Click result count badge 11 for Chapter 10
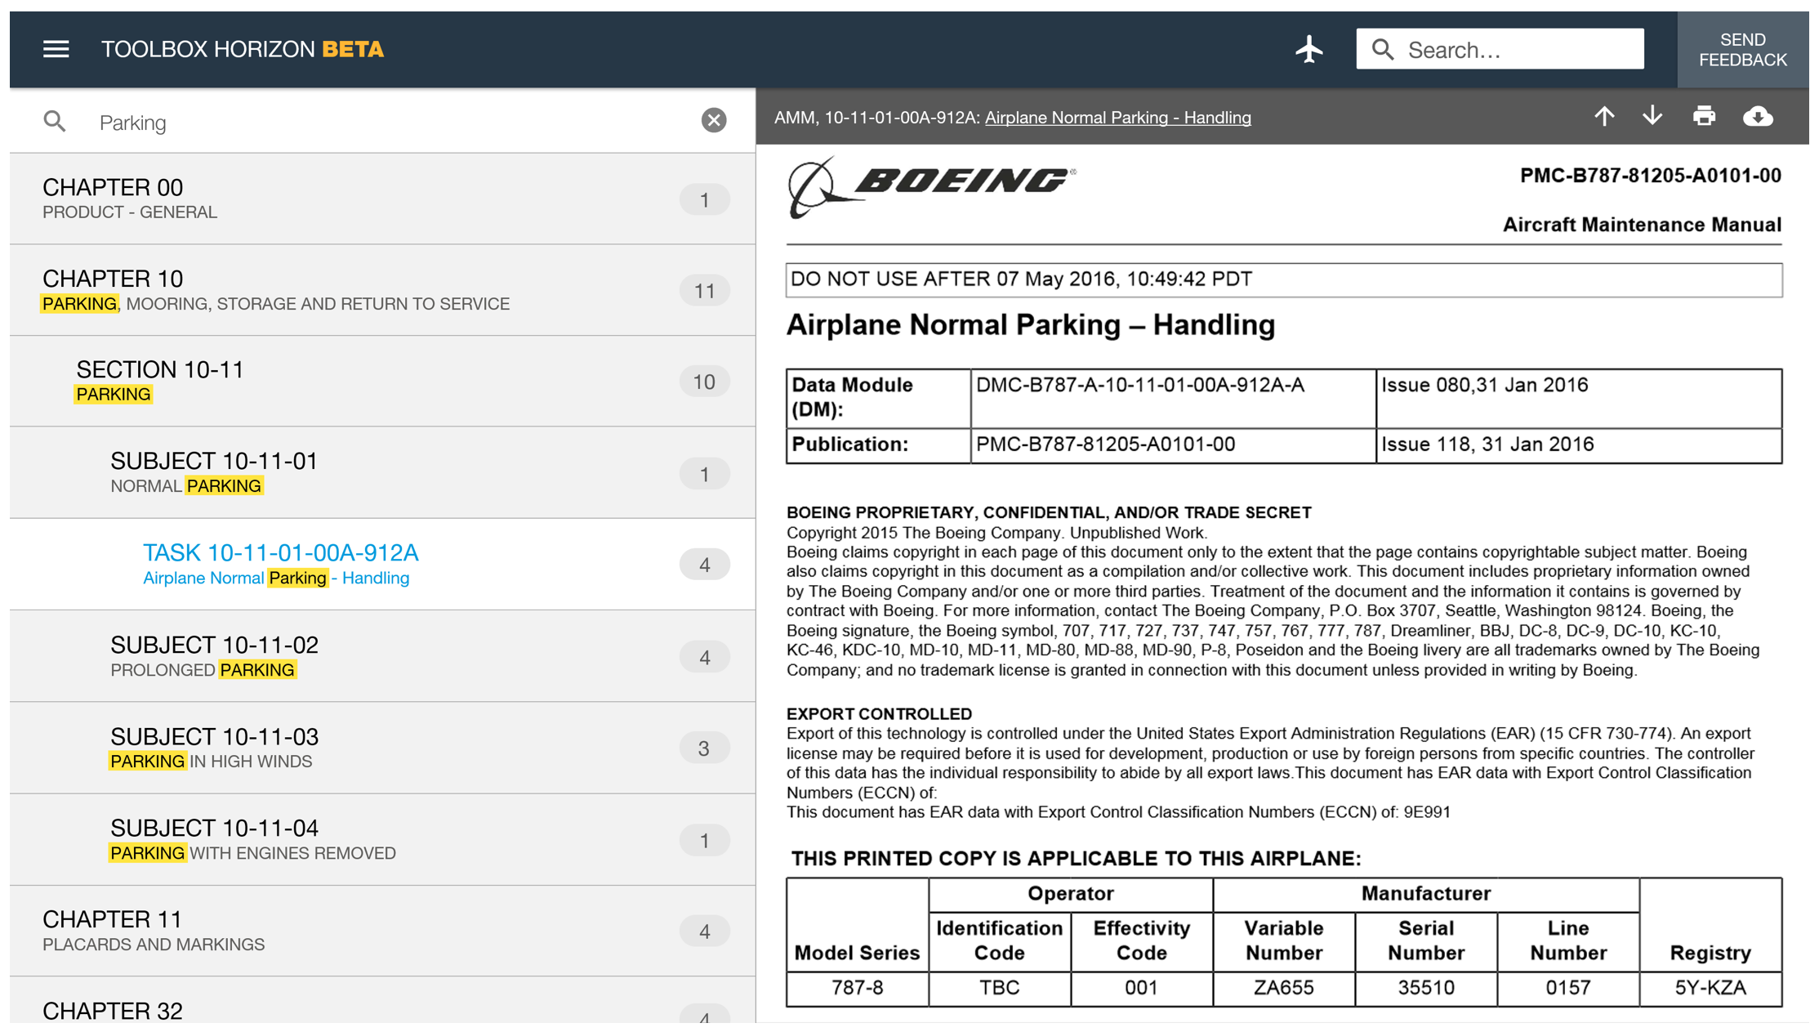 [704, 291]
